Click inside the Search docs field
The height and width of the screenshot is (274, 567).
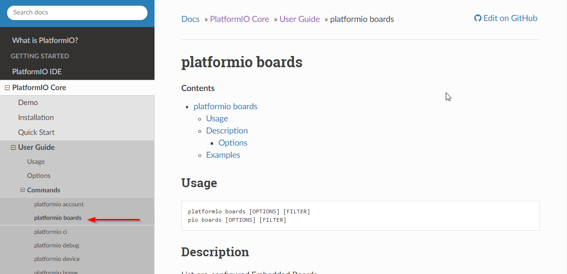(76, 13)
